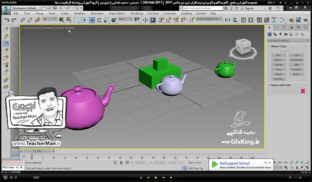Switch to the Modify command panel tab
The width and height of the screenshot is (312, 182).
[277, 28]
